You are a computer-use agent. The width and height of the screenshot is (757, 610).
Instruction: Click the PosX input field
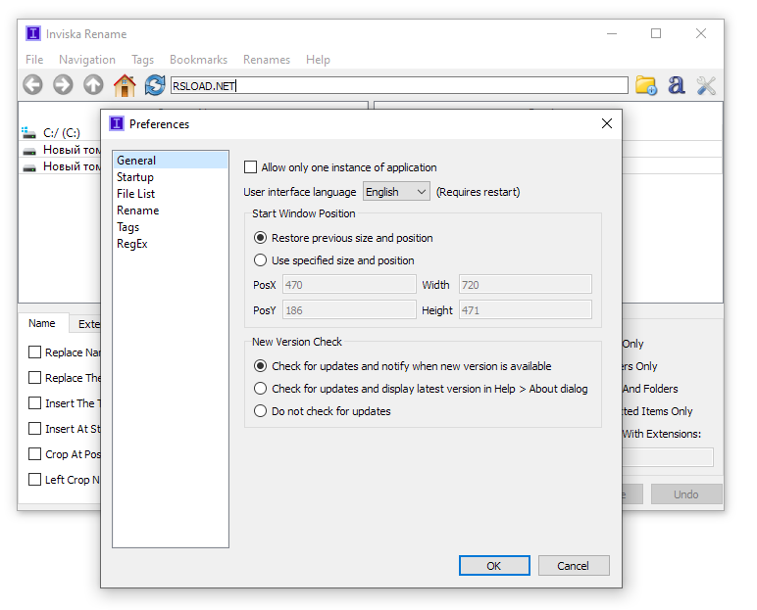pos(349,285)
